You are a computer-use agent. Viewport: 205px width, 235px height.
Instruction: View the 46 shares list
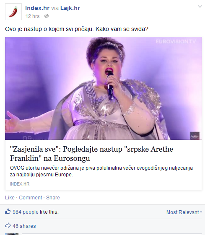pos(24,226)
